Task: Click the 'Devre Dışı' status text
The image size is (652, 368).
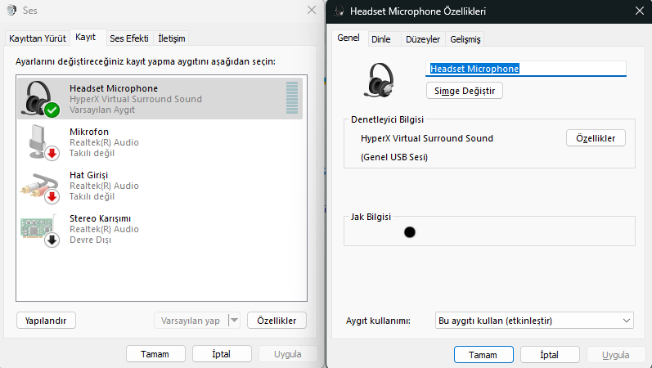Action: 90,240
